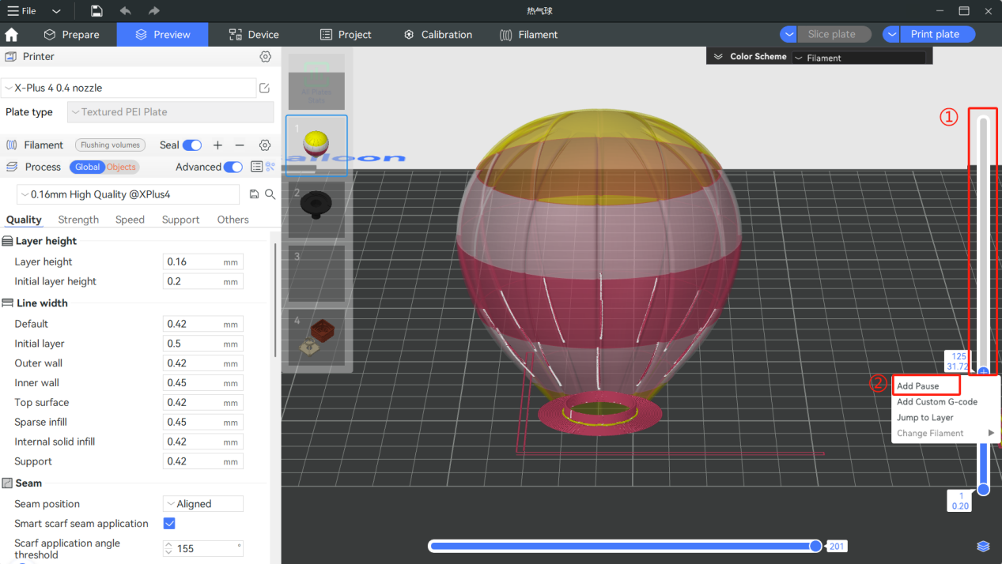
Task: Open the Plate type dropdown
Action: click(170, 112)
